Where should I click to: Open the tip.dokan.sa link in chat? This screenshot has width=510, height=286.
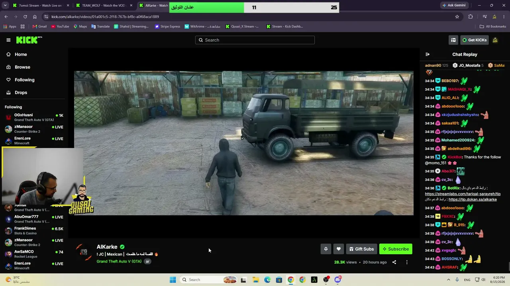[x=473, y=199]
